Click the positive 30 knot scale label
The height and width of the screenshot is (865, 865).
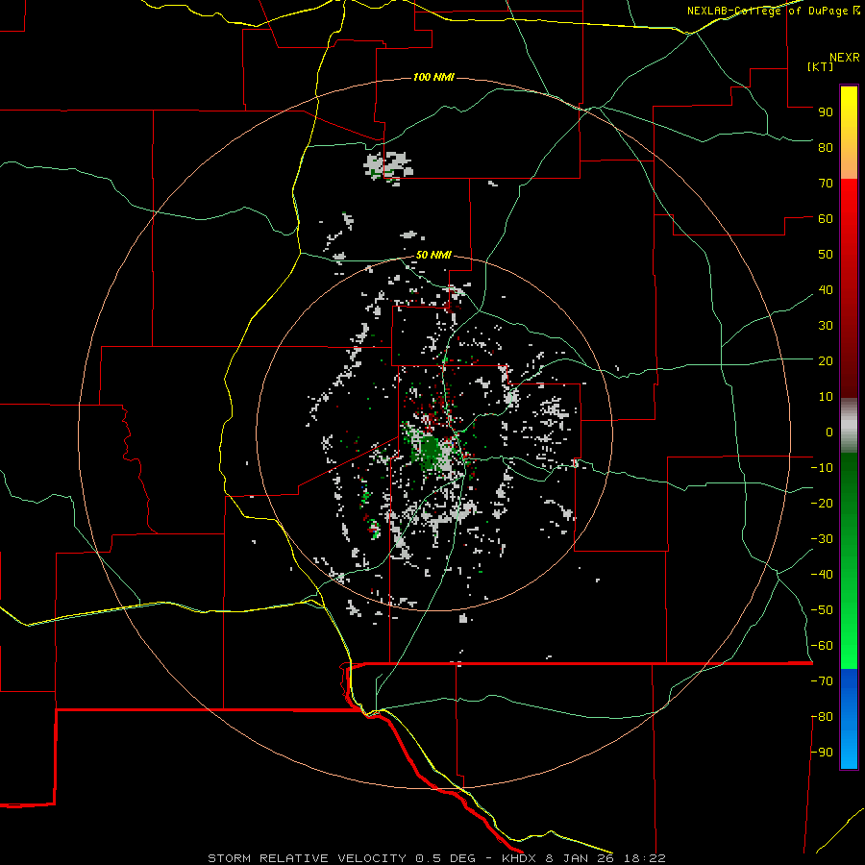click(x=826, y=326)
